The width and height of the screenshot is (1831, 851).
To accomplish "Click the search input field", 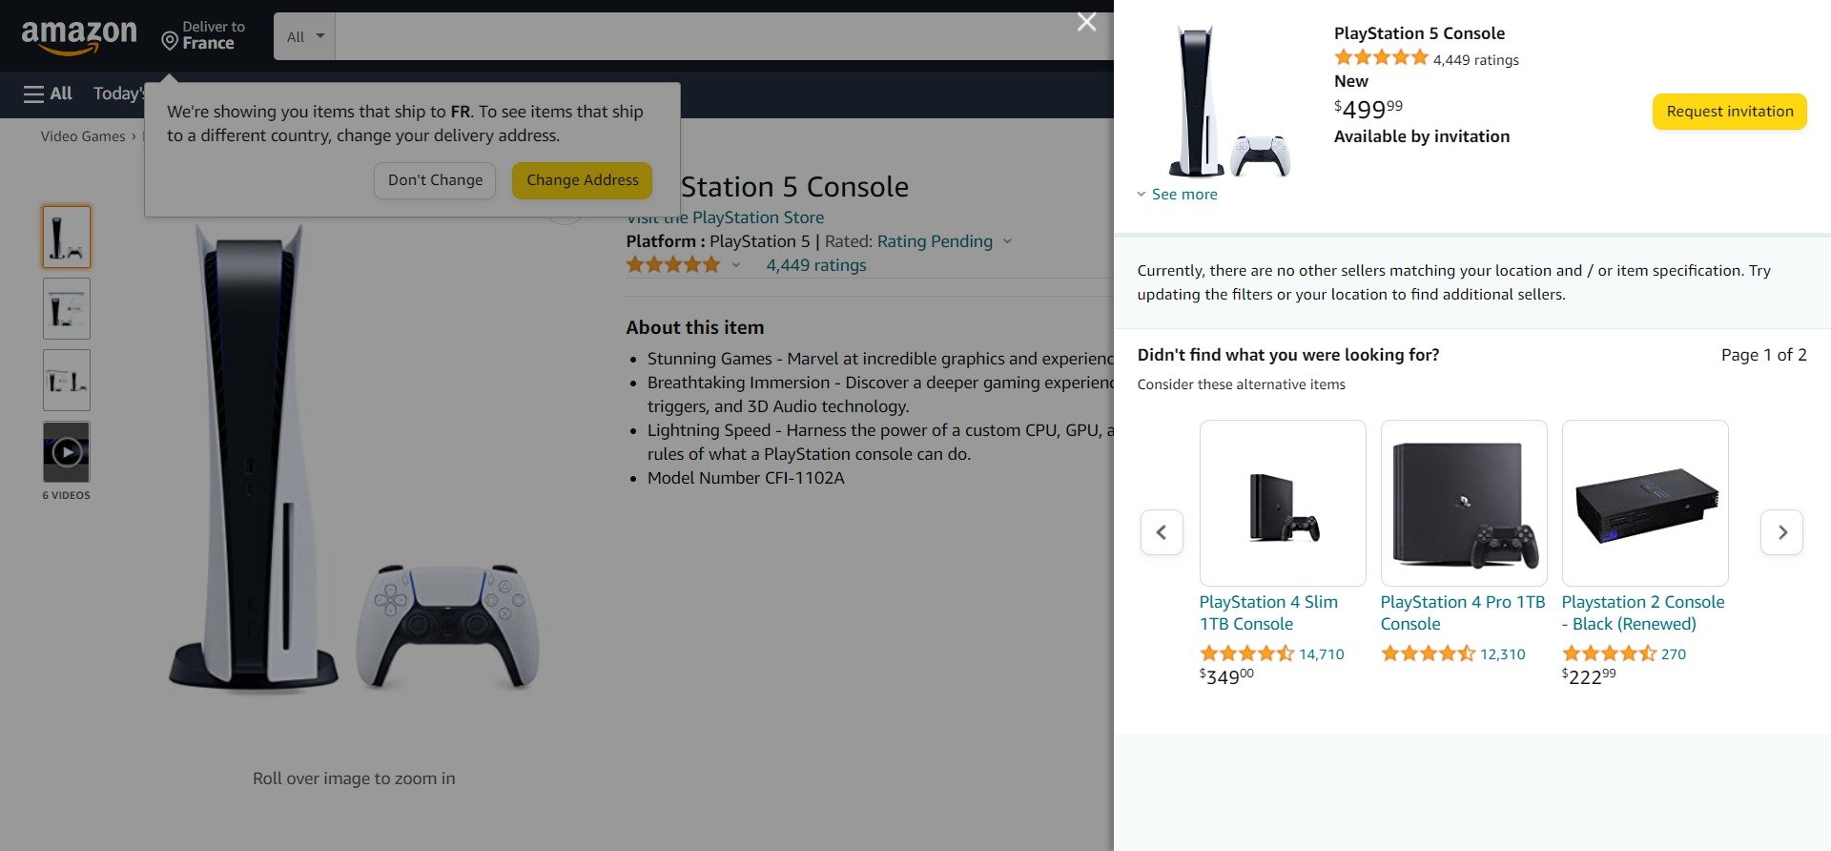I will pos(706,37).
